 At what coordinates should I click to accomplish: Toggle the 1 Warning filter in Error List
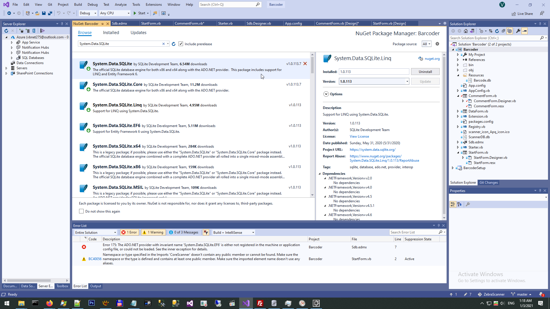[153, 232]
